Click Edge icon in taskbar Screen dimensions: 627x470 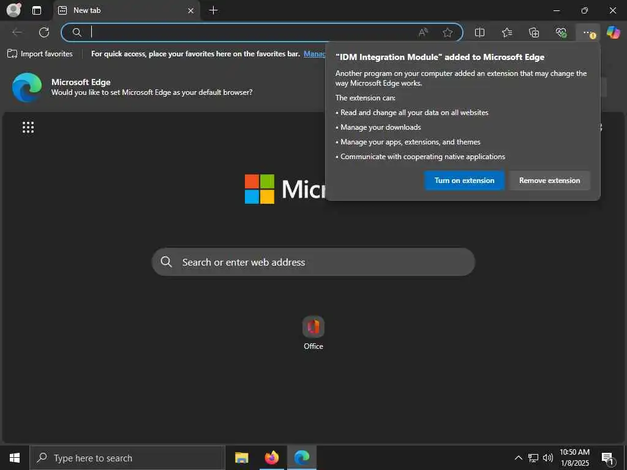pyautogui.click(x=302, y=458)
